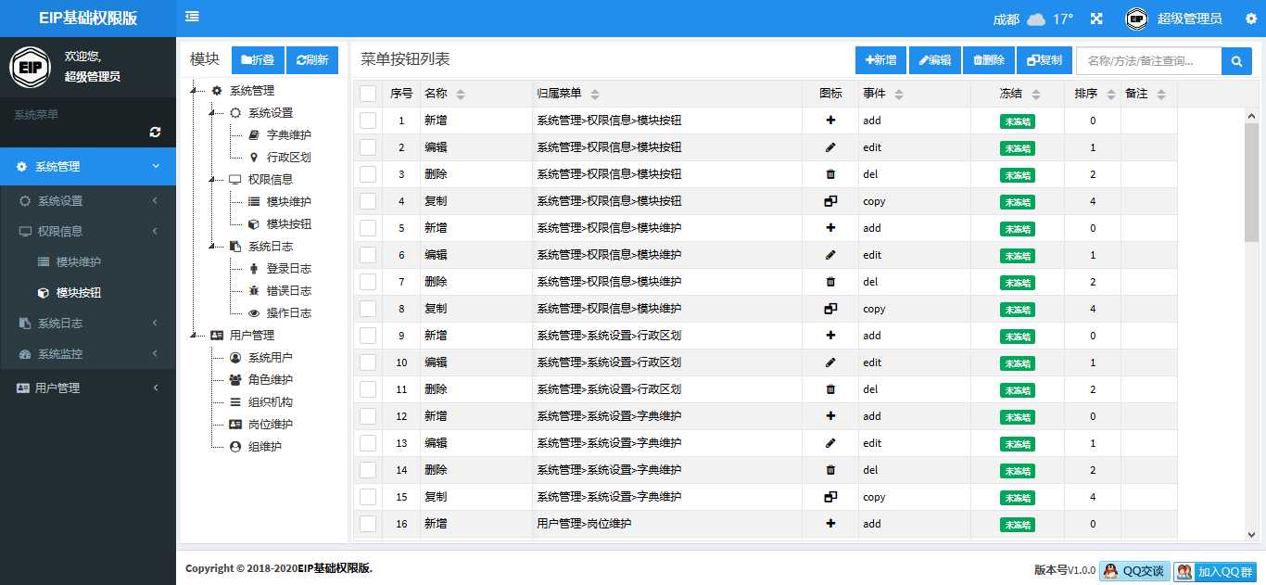
Task: Collapse the 系统管理 tree node
Action: pos(194,91)
